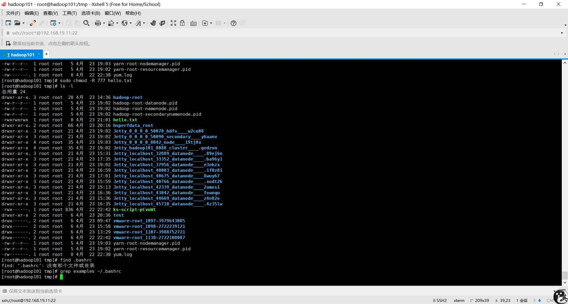This screenshot has width=568, height=304.
Task: Click the Encoding globe icon
Action: click(125, 23)
